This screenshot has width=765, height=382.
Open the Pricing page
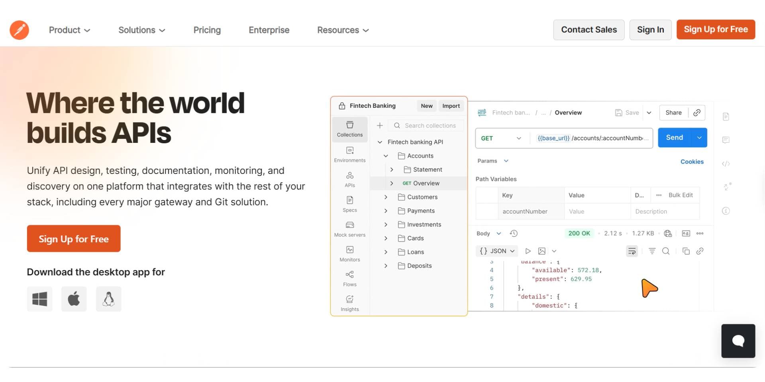pyautogui.click(x=207, y=30)
